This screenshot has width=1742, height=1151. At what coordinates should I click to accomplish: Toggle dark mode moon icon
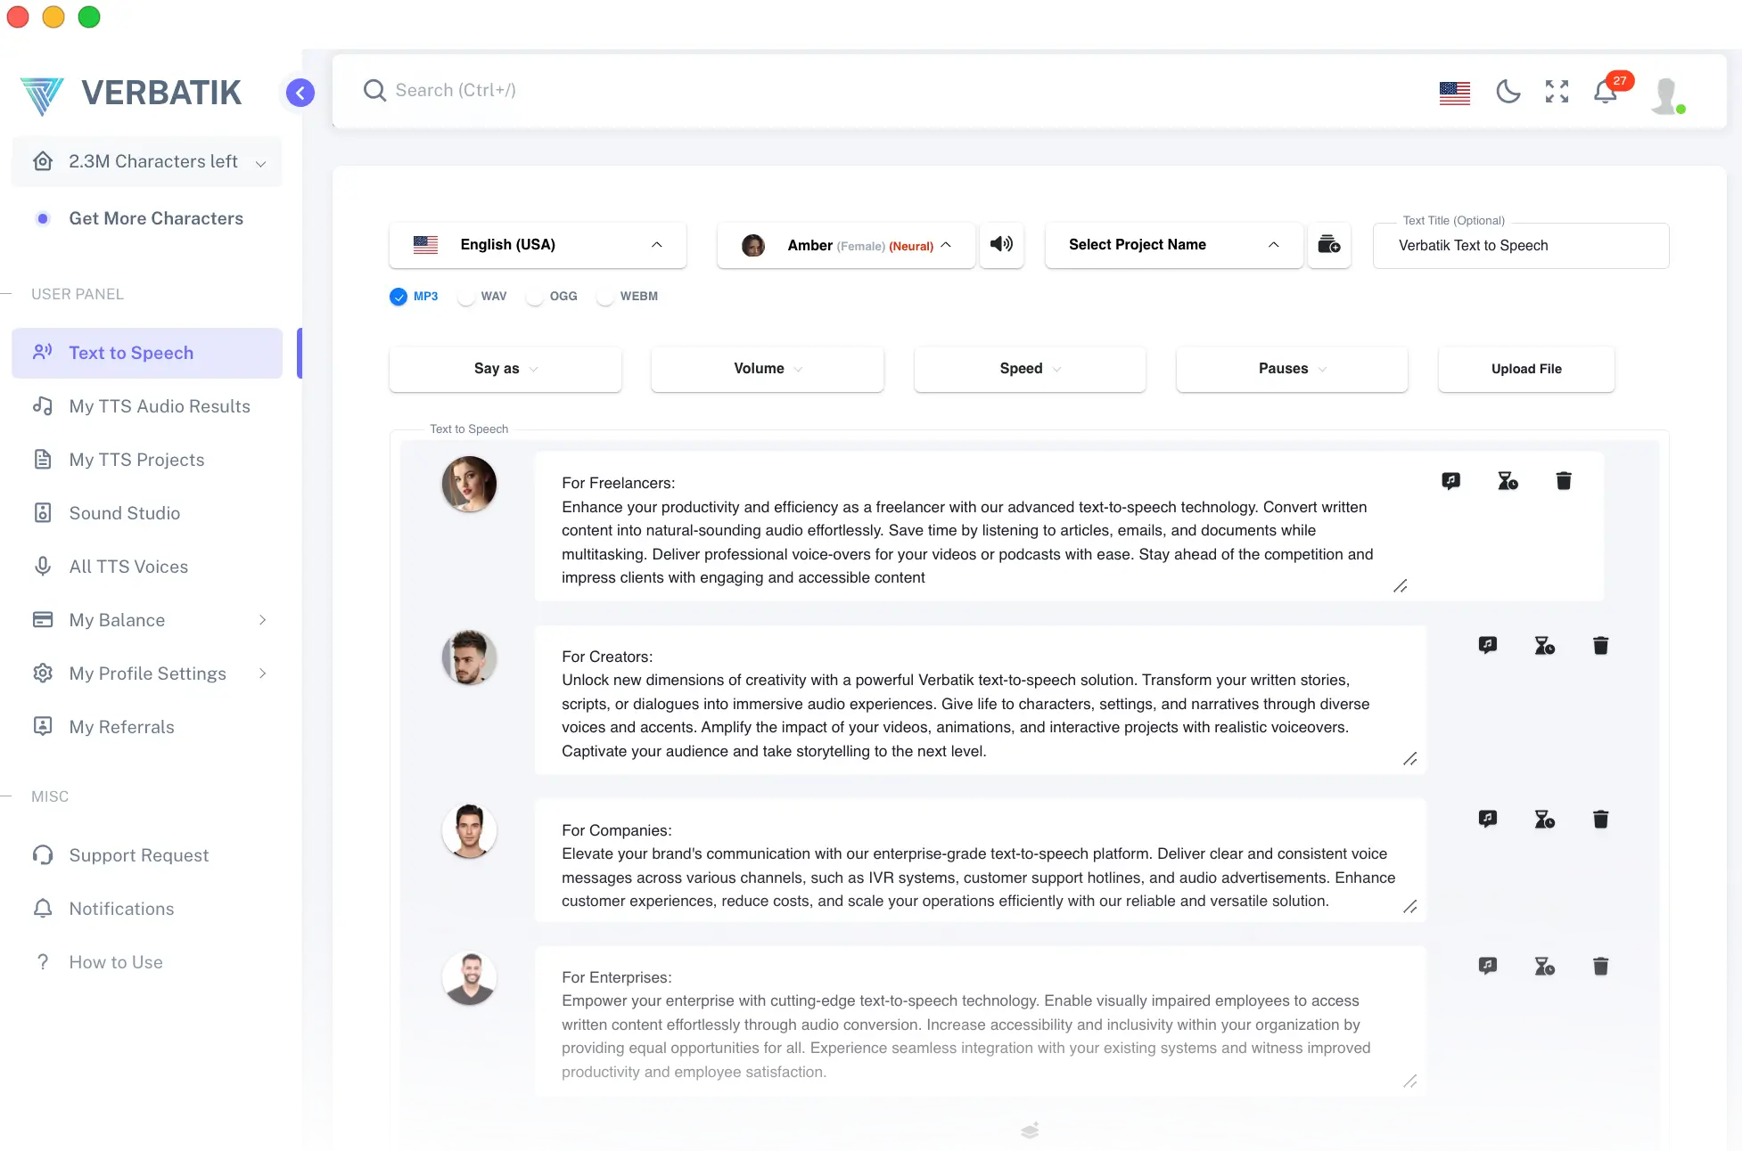[x=1508, y=91]
